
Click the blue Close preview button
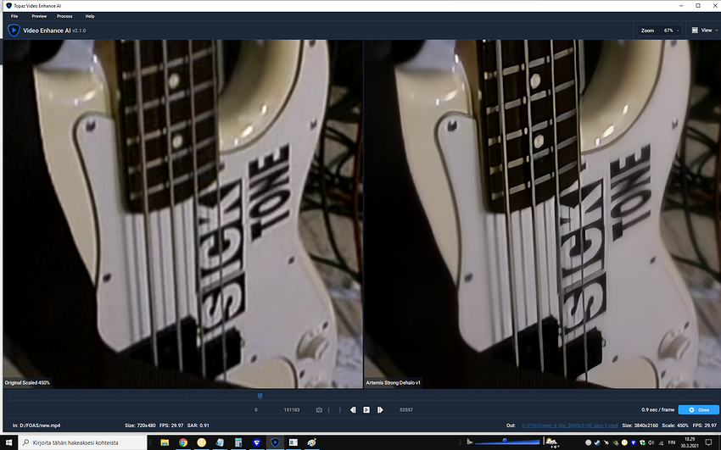[x=698, y=409]
